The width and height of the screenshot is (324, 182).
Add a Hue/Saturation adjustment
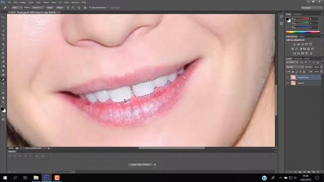pos(293,49)
